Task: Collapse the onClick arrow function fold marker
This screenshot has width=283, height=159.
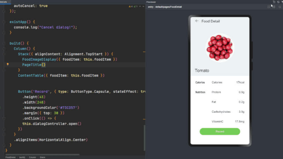Action: click(x=4, y=118)
